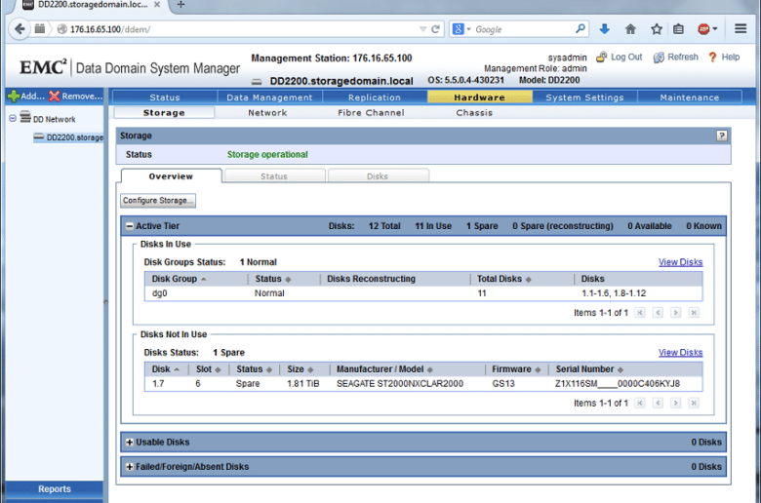Collapse the DD Network tree node

[13, 118]
